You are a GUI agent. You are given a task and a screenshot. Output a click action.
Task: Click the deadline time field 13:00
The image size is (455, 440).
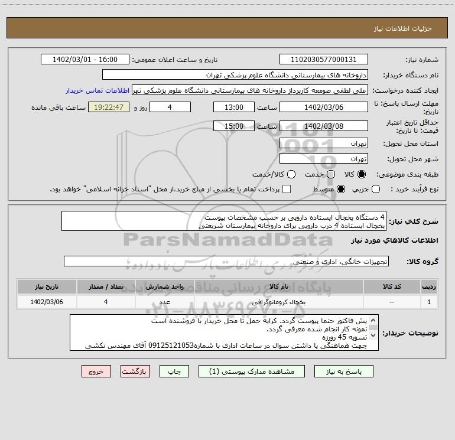coord(234,107)
